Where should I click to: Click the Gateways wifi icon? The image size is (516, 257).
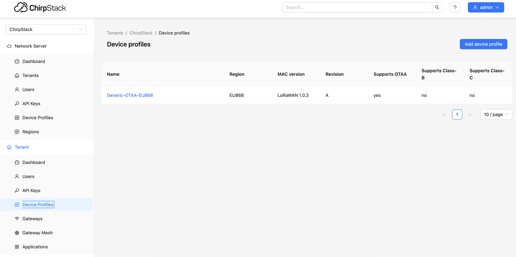coord(17,219)
